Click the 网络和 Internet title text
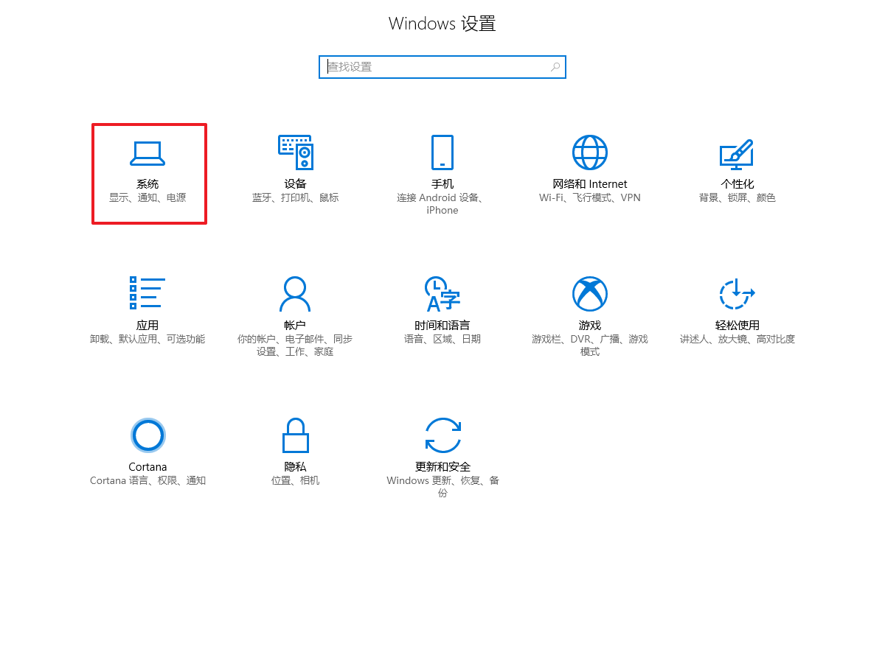Viewport: 885px width, 663px height. 590,184
